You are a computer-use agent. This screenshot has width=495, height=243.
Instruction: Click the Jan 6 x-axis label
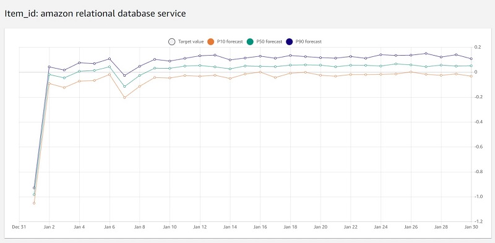(x=110, y=227)
